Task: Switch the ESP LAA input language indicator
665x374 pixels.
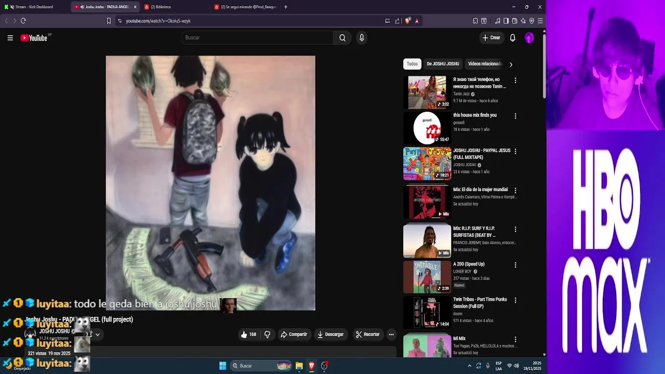Action: click(498, 366)
